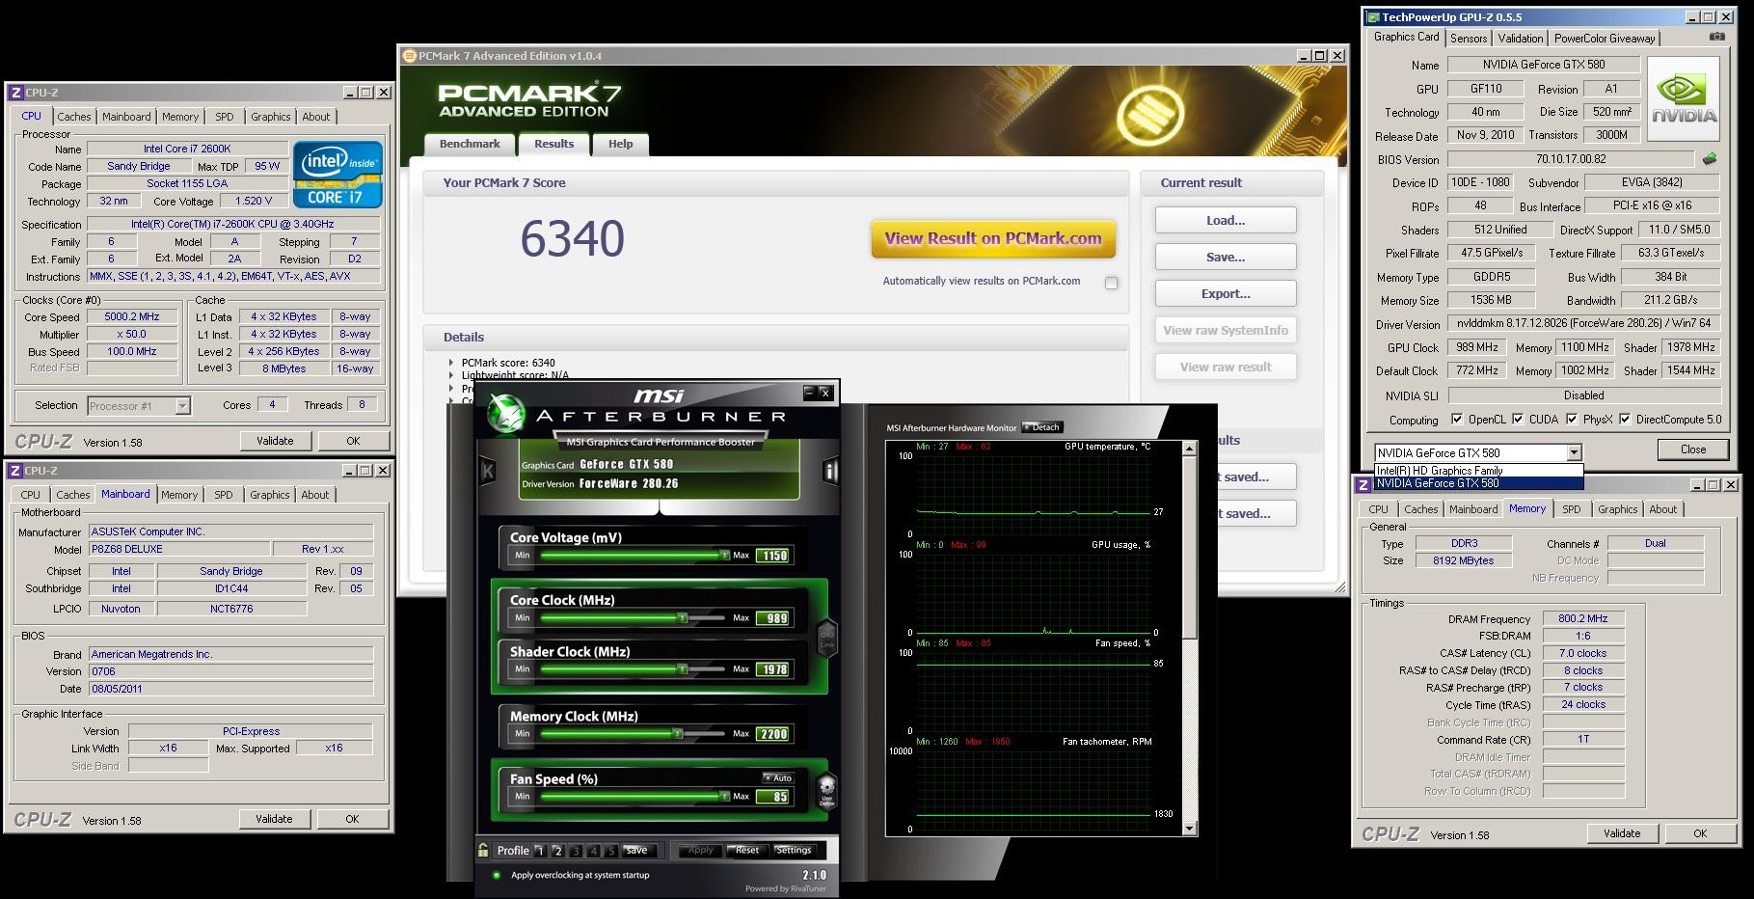The height and width of the screenshot is (899, 1754).
Task: Click the Z icon in the CPU-Z Mainboard window title
Action: (15, 471)
